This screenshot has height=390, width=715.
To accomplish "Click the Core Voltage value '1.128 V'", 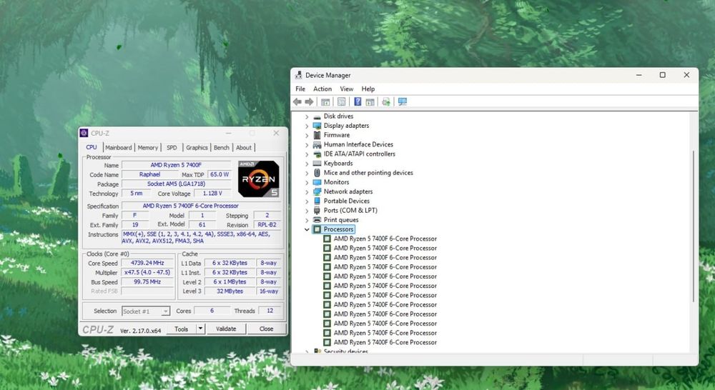I will [212, 193].
